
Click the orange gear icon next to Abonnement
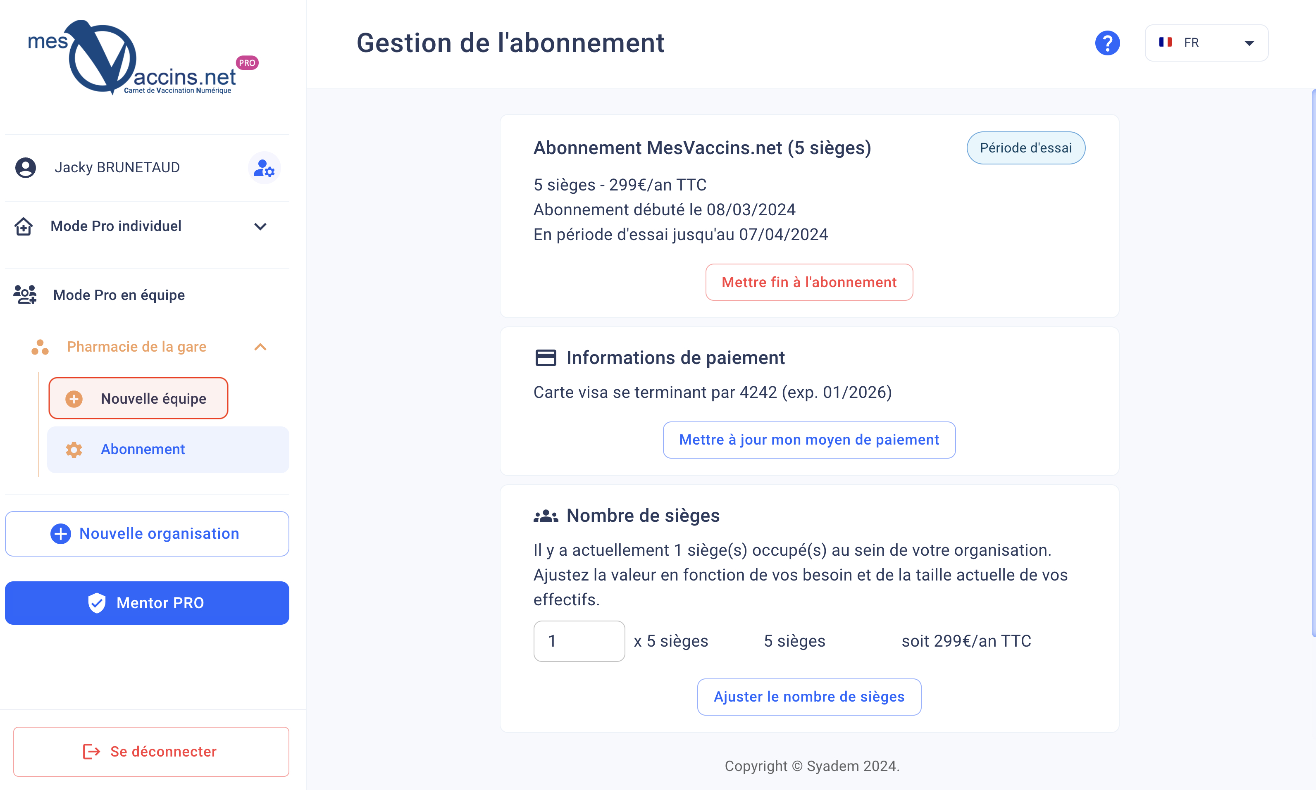click(74, 450)
